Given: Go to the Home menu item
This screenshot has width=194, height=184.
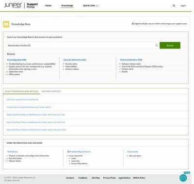Looking at the screenshot, I should tap(48, 6).
